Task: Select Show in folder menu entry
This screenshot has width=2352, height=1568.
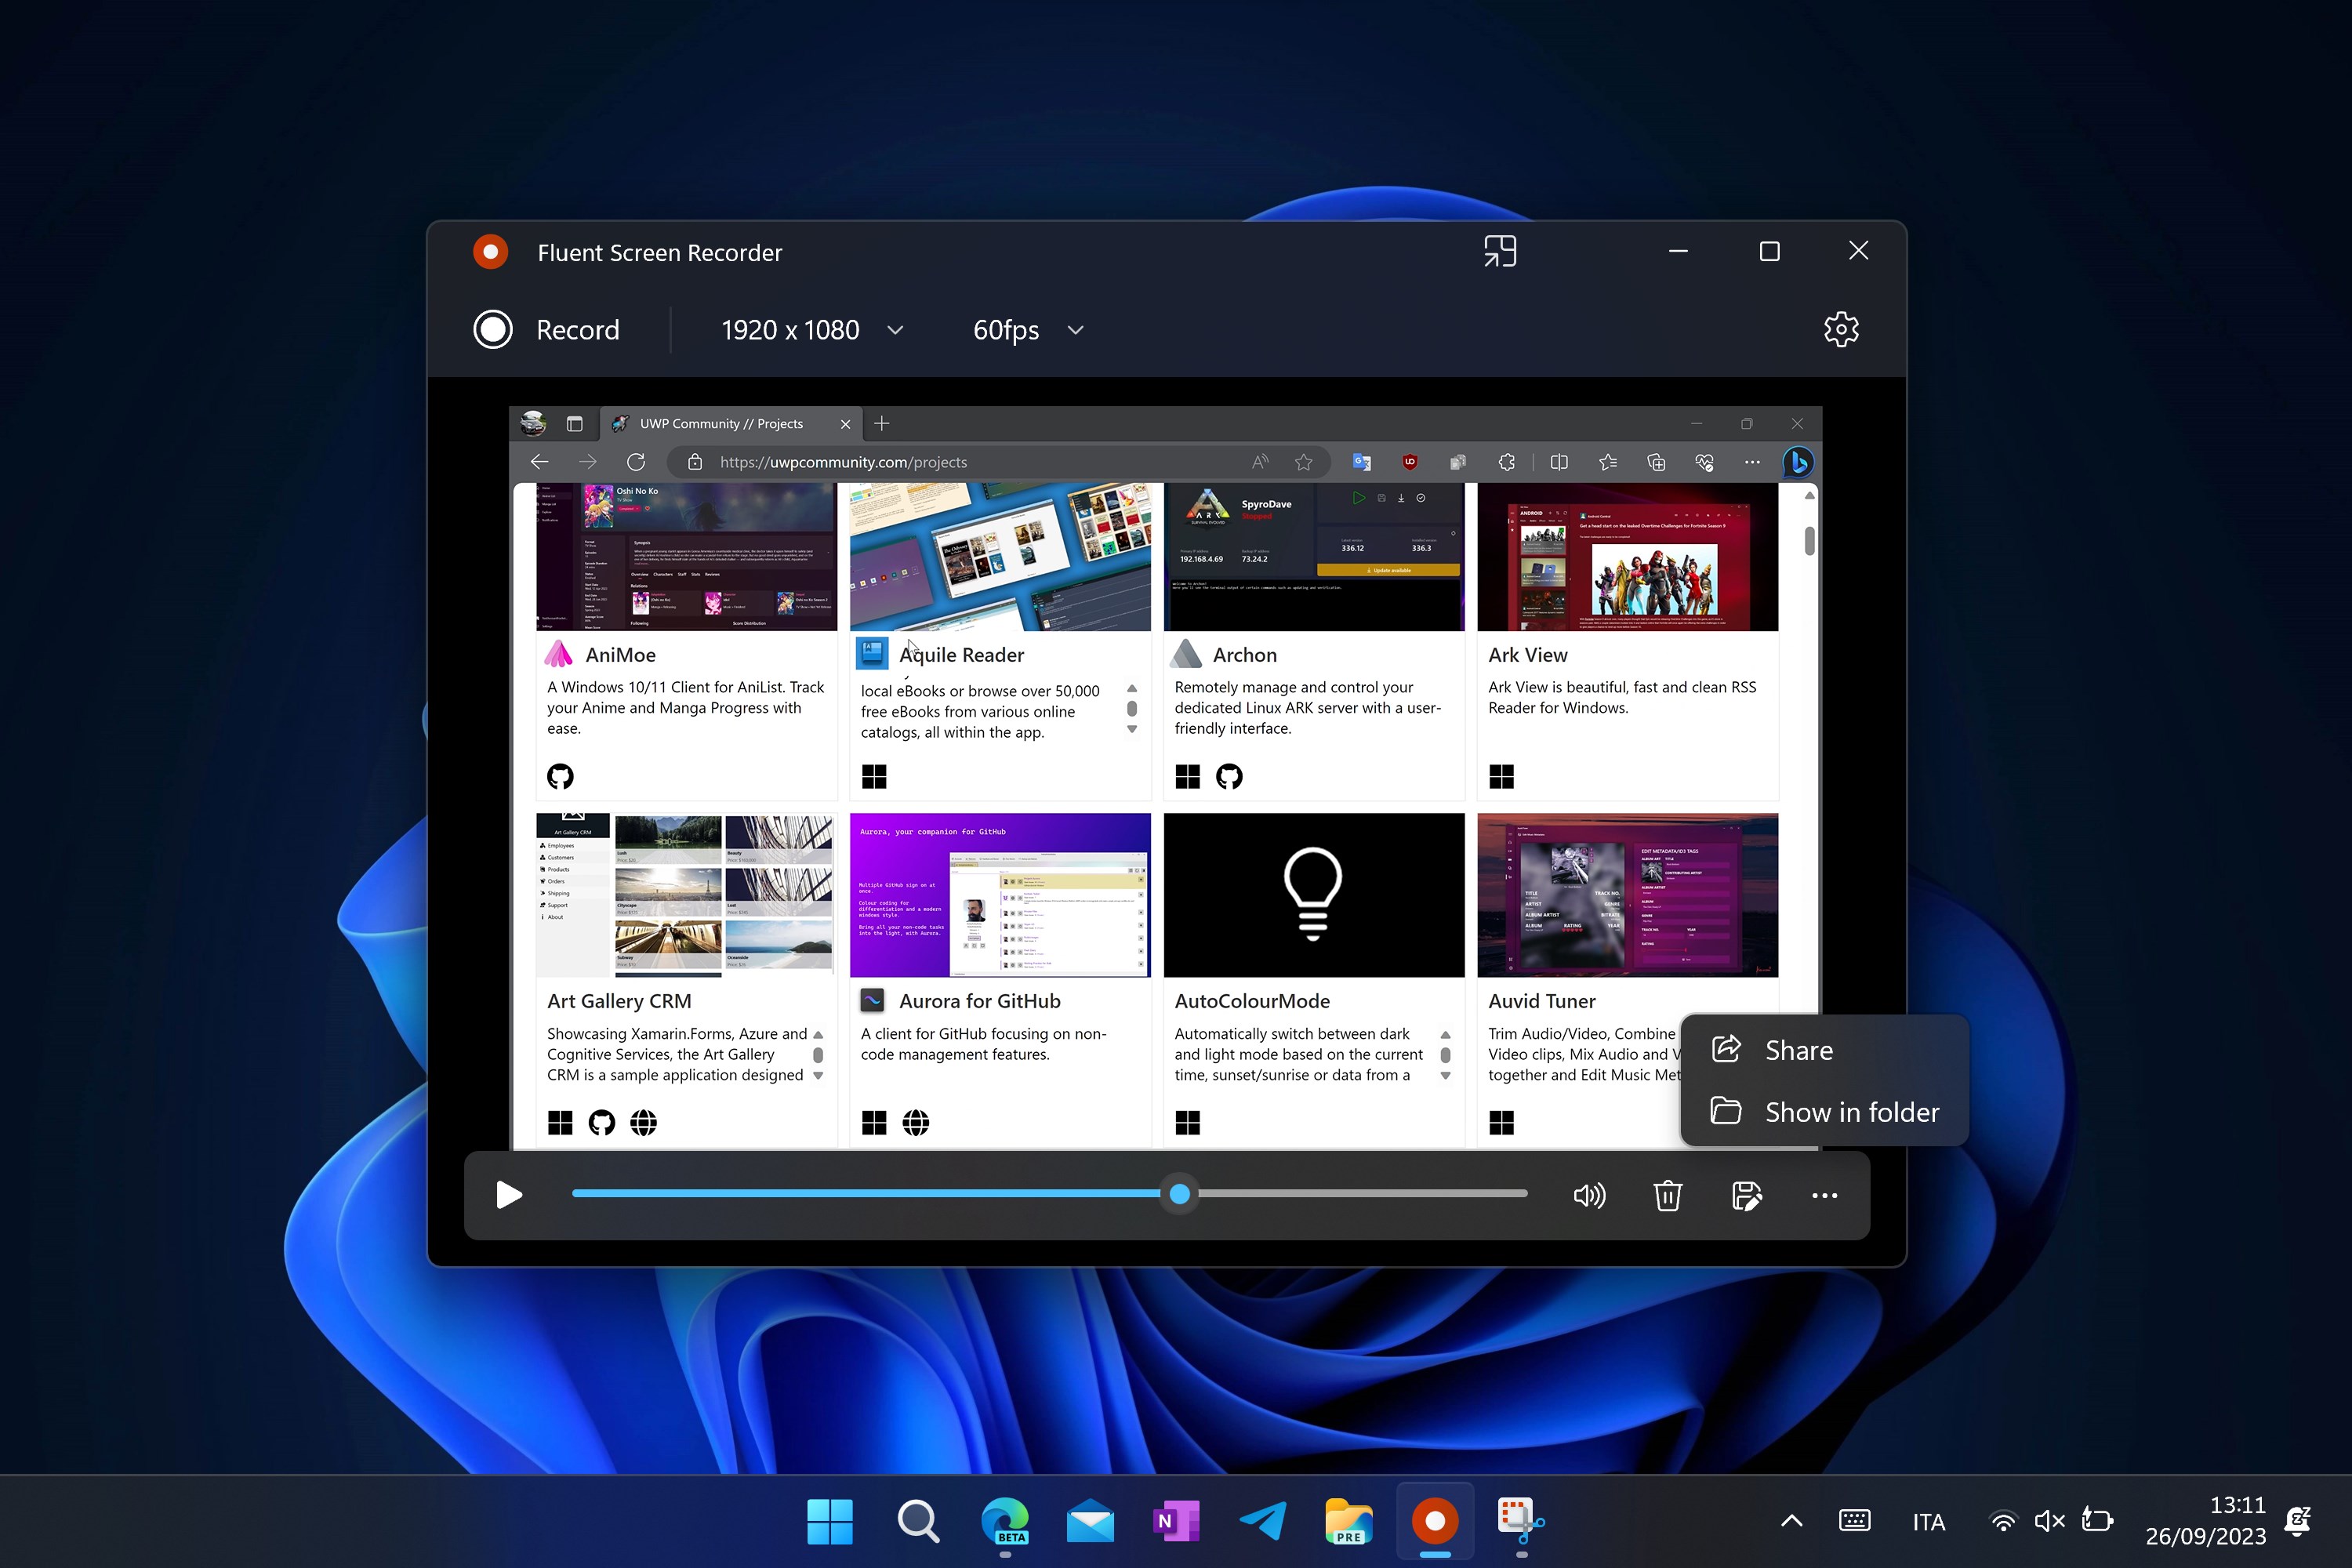Action: (1824, 1112)
